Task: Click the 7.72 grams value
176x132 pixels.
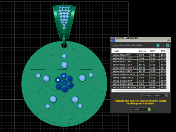Action: tap(141, 81)
